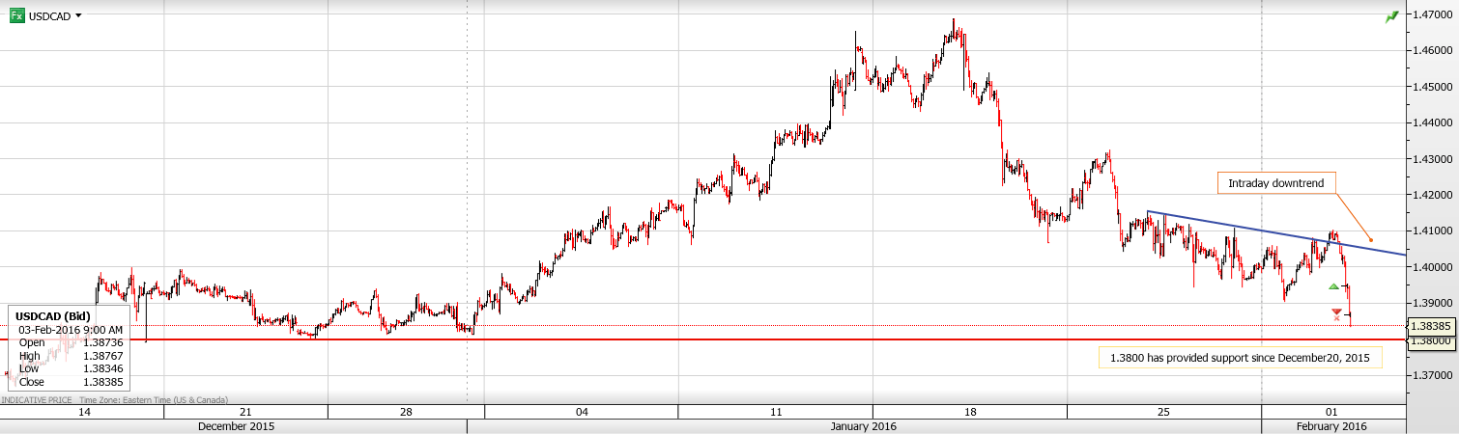Click the orange dot ending the annotation arrow

(x=1370, y=240)
